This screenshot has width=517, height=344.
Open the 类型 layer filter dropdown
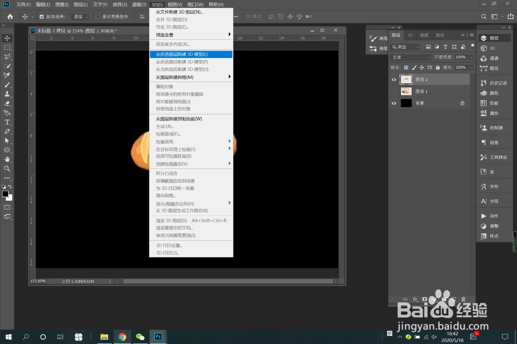coord(405,47)
